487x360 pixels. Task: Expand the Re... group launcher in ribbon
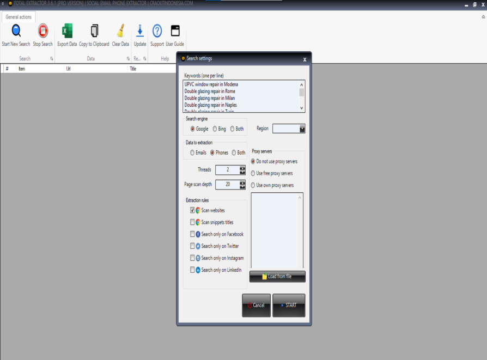click(x=145, y=58)
